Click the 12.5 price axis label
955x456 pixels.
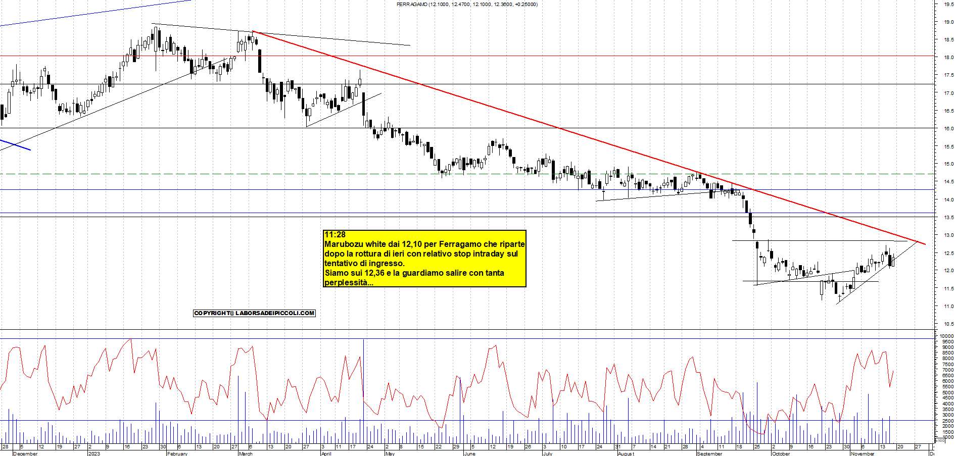coord(948,253)
